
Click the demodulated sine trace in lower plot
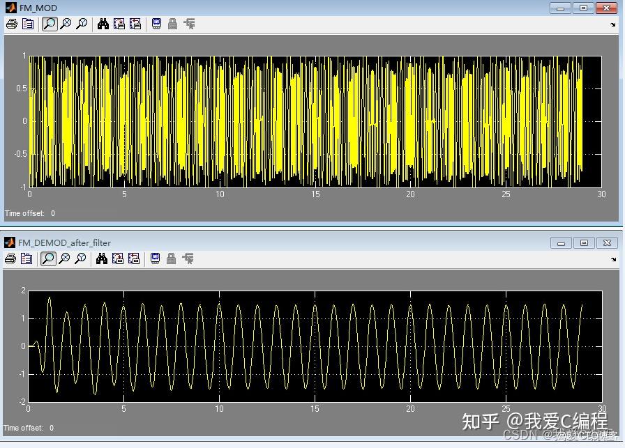[x=306, y=346]
